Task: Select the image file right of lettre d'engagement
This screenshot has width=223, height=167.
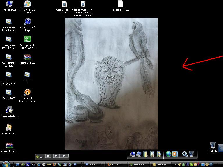Action: [x=27, y=77]
